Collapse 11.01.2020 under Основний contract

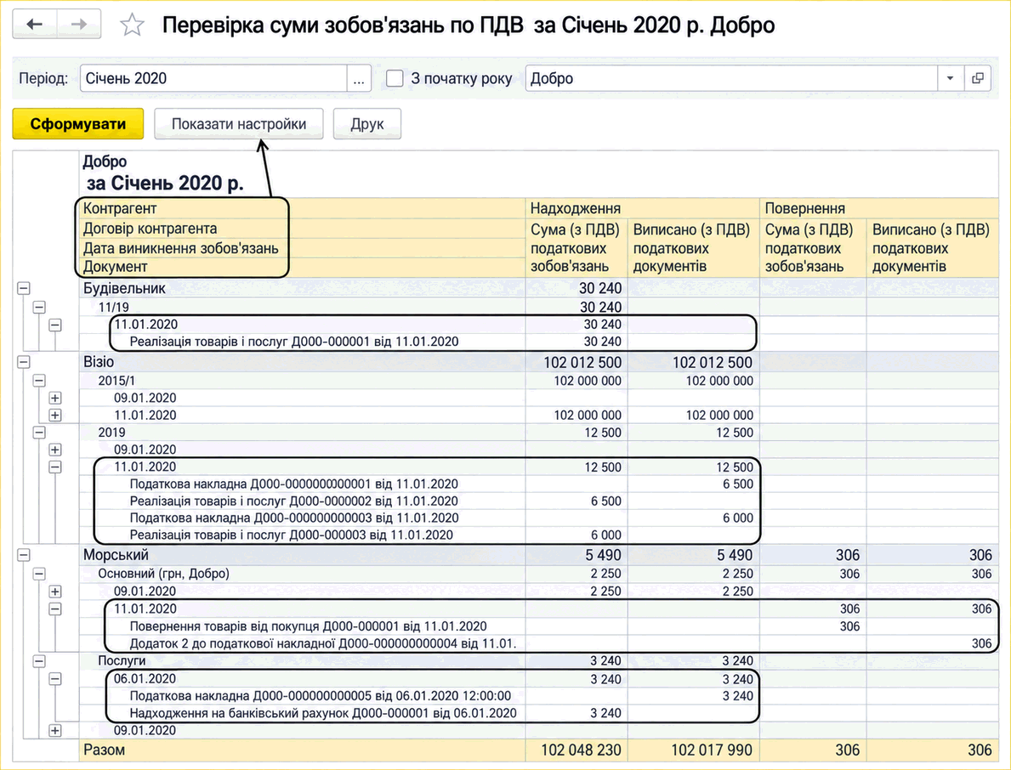(55, 609)
